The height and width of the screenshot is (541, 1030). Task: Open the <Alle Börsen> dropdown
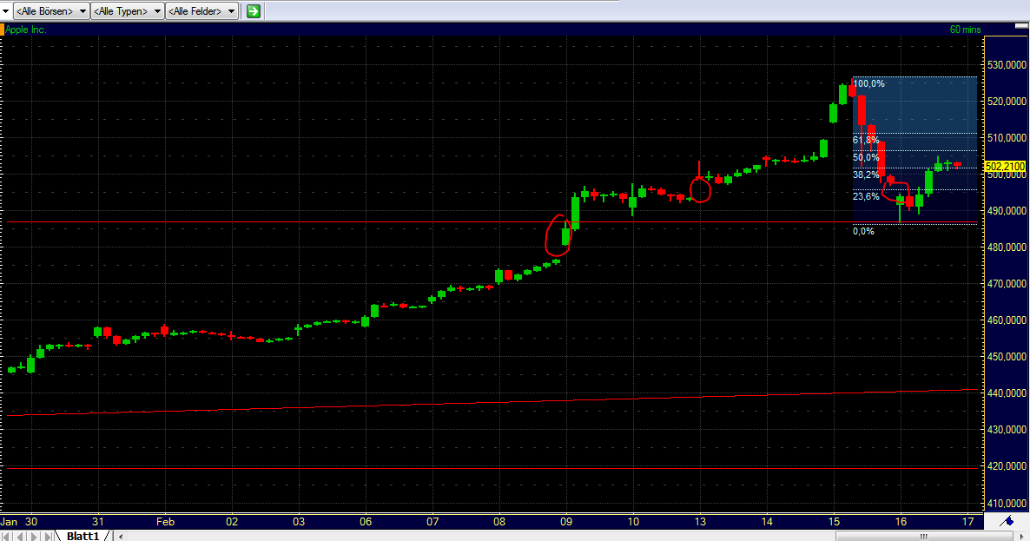tap(48, 11)
